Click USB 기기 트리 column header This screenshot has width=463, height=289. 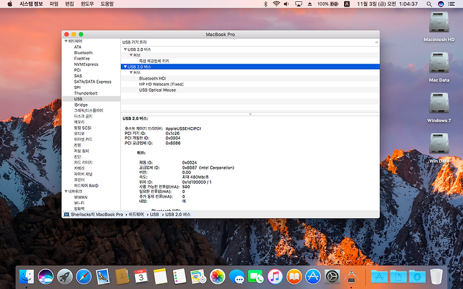pos(250,42)
